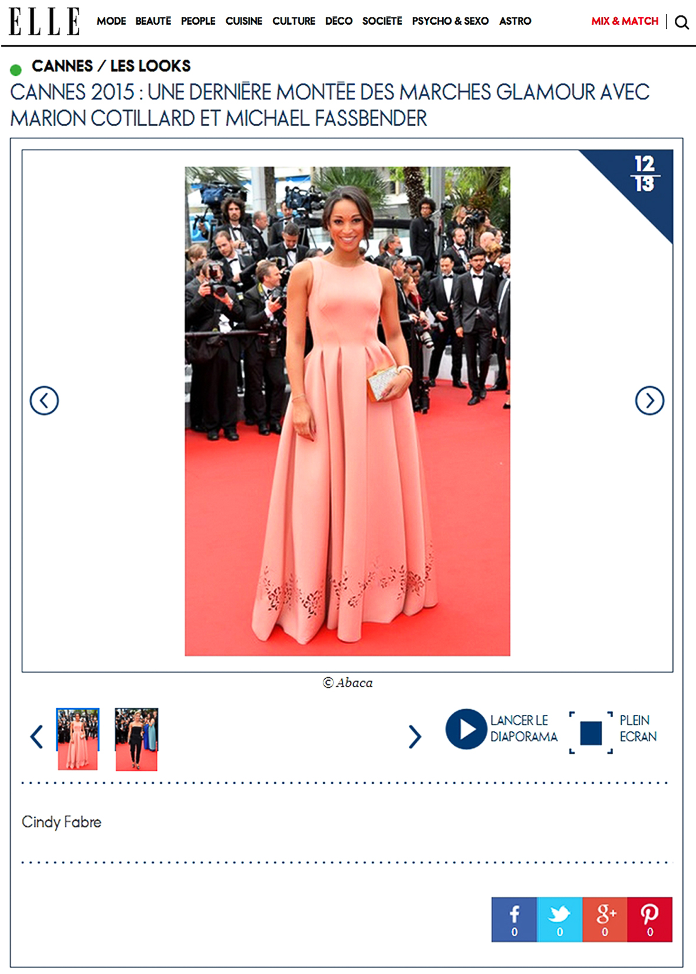This screenshot has height=974, width=696.
Task: Advance thumbnail strip with right chevron
Action: (x=415, y=736)
